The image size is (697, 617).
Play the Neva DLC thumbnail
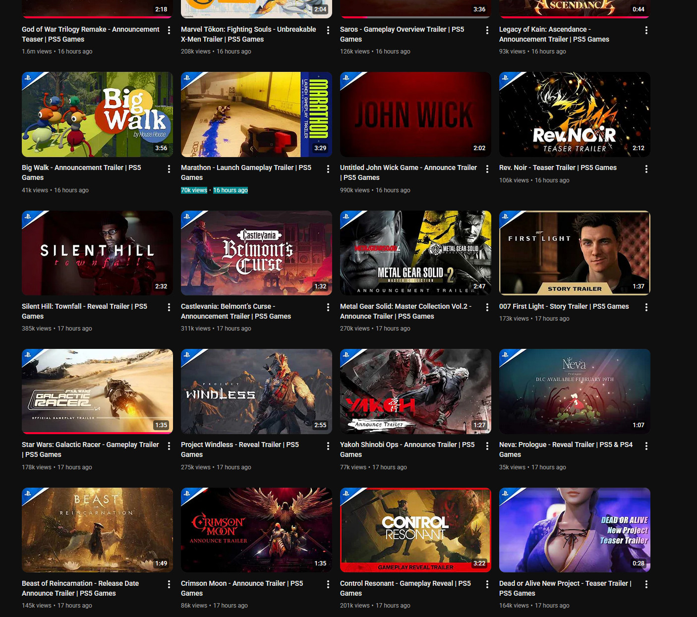[x=575, y=392]
